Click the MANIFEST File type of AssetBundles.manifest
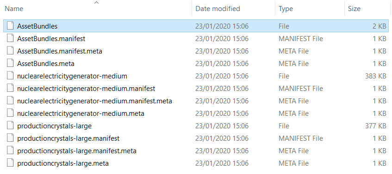 point(301,39)
